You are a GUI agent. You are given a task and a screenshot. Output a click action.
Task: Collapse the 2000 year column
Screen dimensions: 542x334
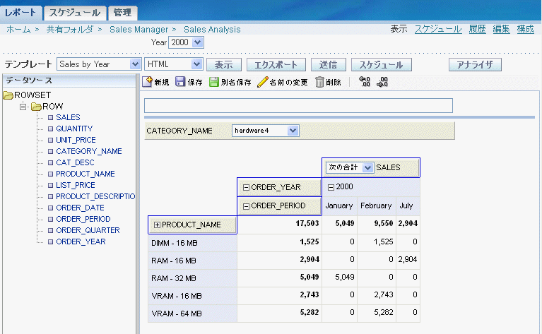(x=331, y=187)
